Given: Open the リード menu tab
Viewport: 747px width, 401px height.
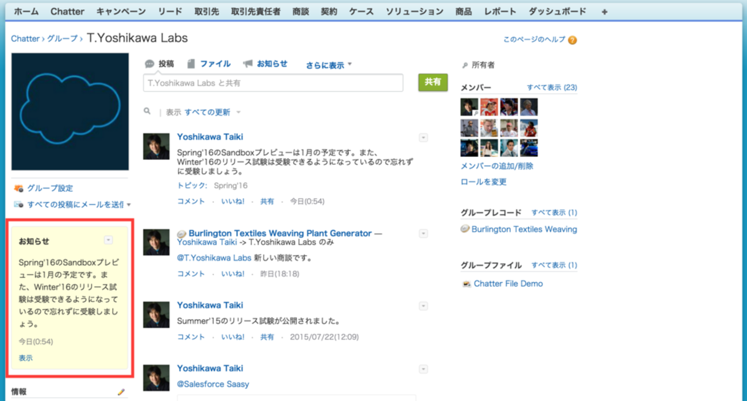Looking at the screenshot, I should (170, 11).
